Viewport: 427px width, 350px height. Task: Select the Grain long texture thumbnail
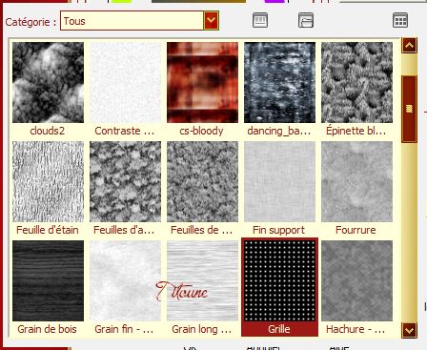(x=202, y=280)
